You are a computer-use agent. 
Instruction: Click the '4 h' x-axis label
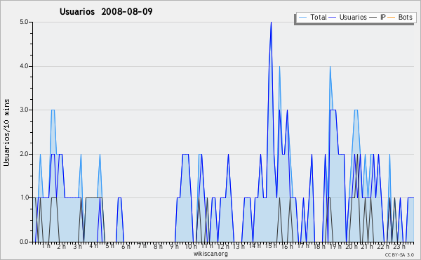pyautogui.click(x=93, y=246)
